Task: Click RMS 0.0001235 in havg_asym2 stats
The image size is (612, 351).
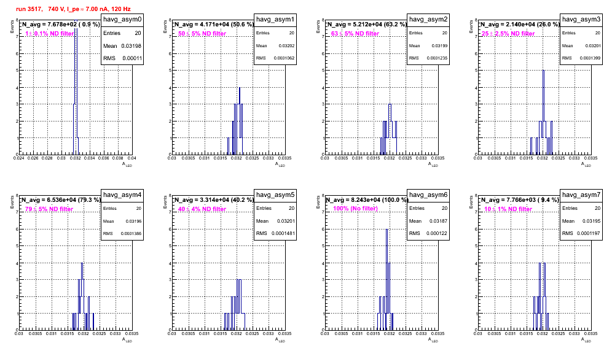Action: tap(428, 58)
